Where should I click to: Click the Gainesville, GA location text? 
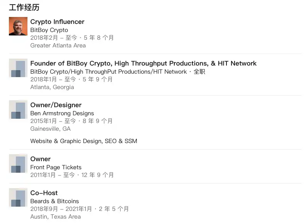tap(50, 129)
